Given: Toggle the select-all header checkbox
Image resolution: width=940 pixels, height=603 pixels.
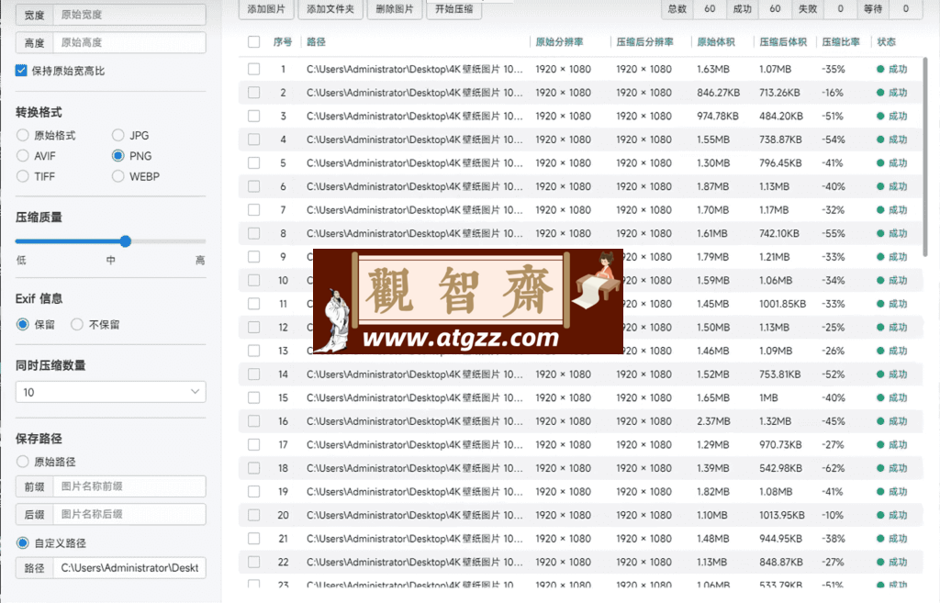Looking at the screenshot, I should tap(254, 42).
